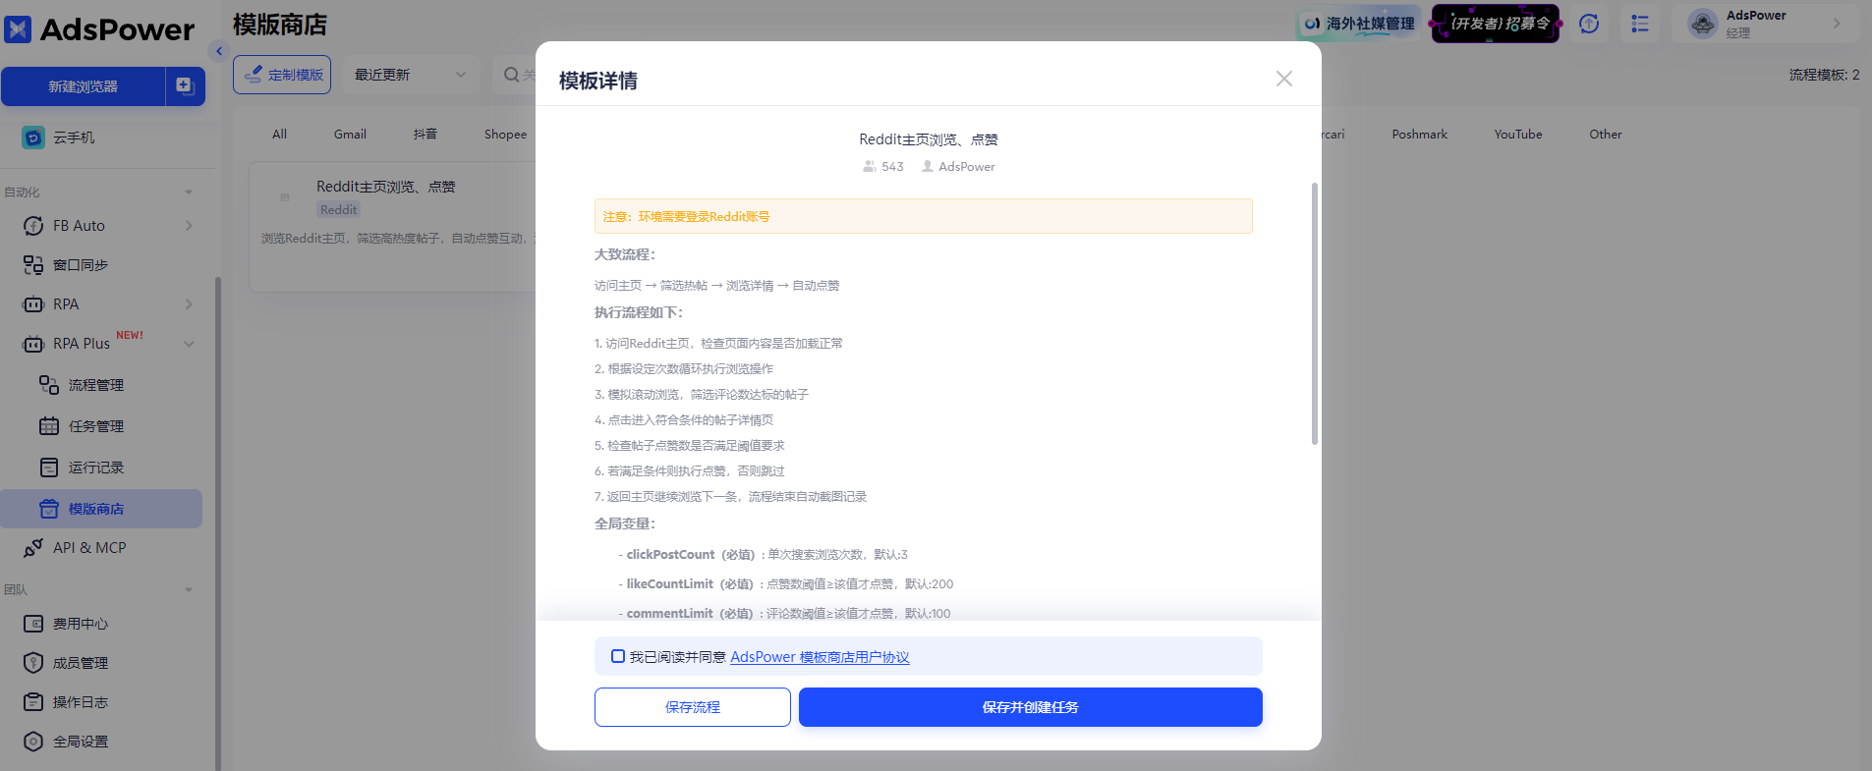Click the dialog vertical scrollbar
The width and height of the screenshot is (1872, 771).
[x=1315, y=313]
